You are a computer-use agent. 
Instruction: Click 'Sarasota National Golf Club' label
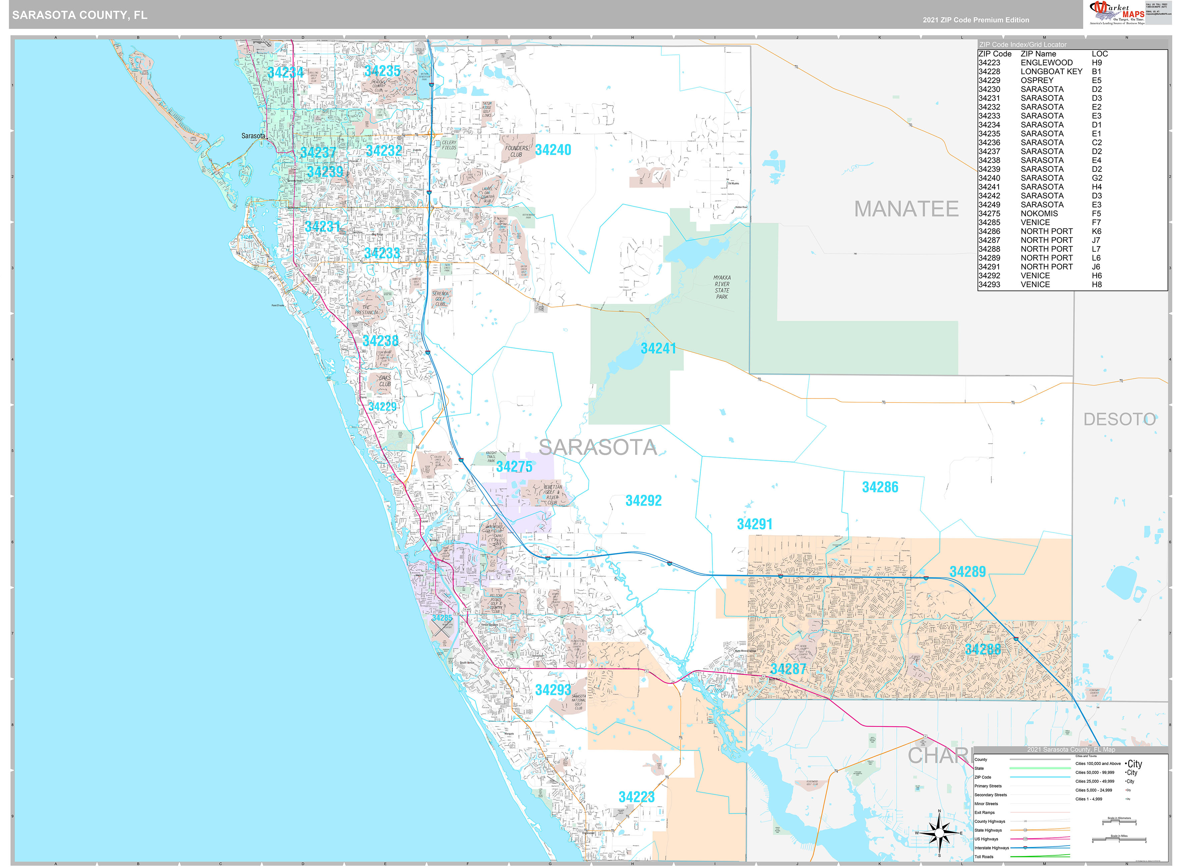pos(578,702)
